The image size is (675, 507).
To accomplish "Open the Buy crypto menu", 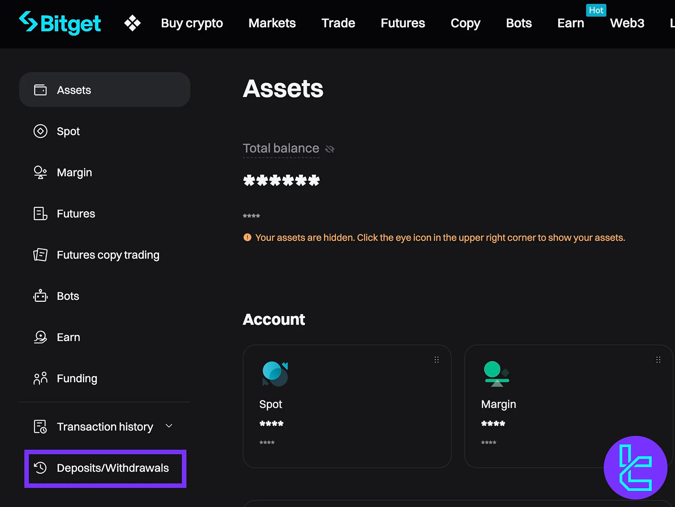I will point(192,23).
